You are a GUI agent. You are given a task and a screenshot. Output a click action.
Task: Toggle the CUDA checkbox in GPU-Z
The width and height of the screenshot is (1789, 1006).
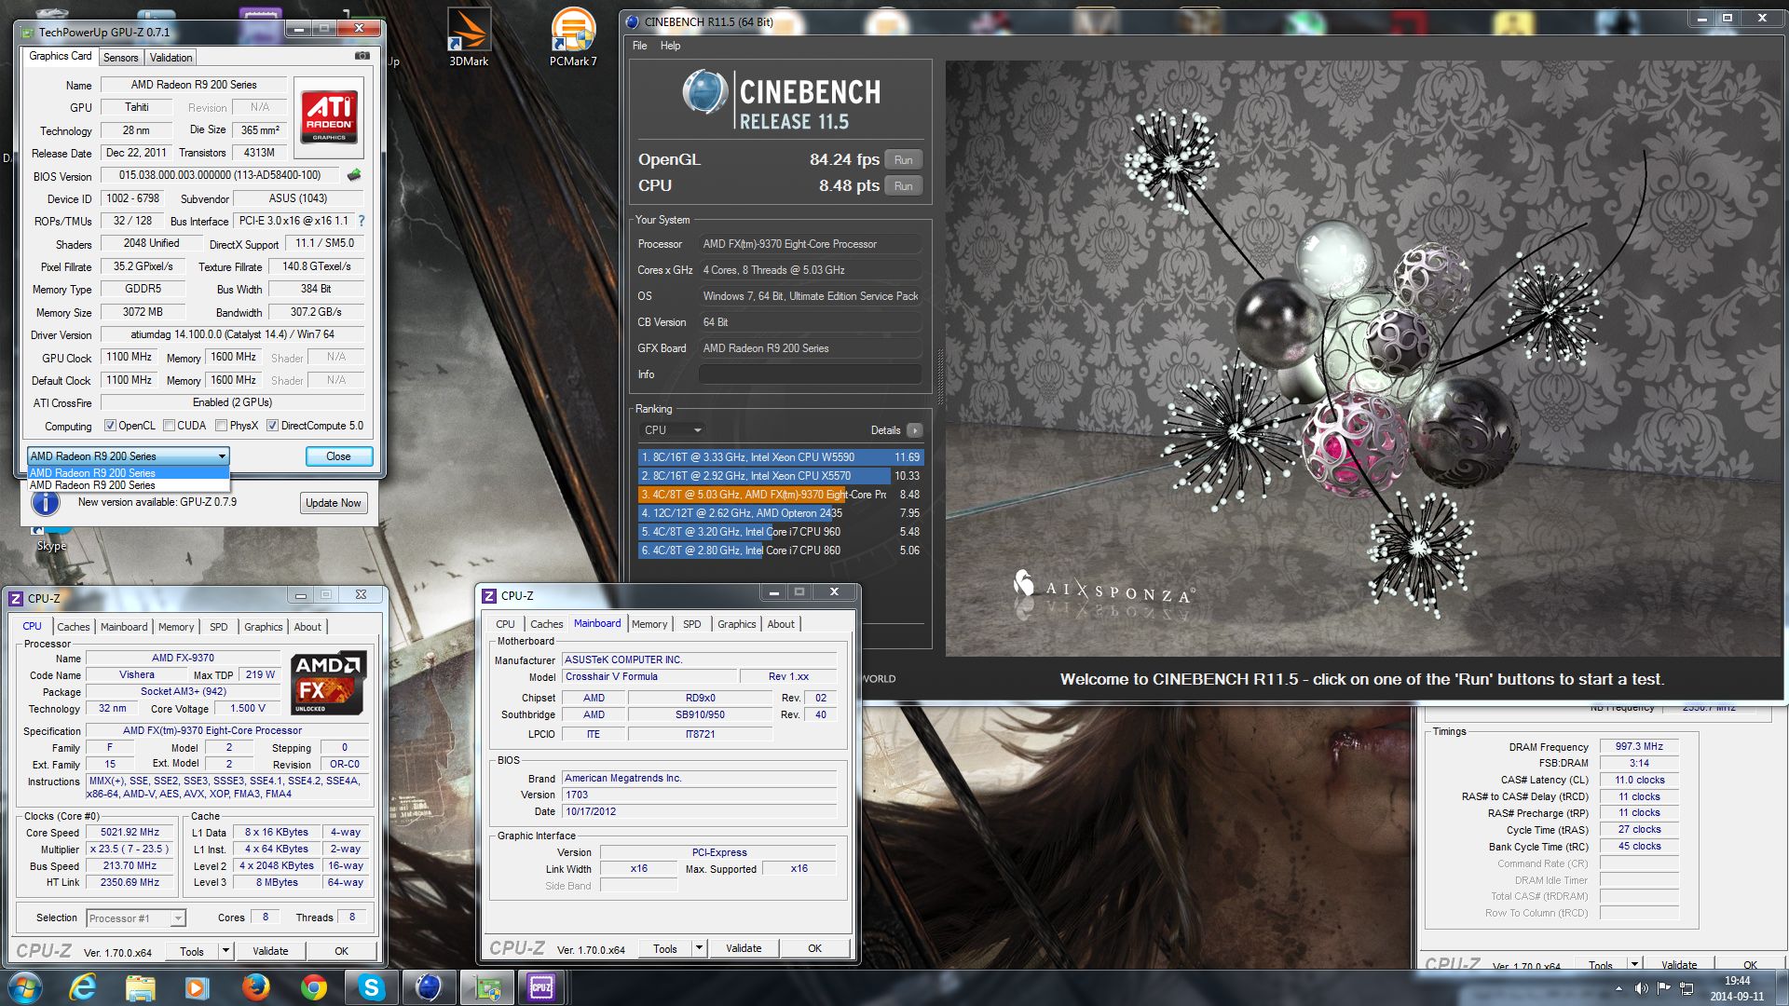point(169,426)
